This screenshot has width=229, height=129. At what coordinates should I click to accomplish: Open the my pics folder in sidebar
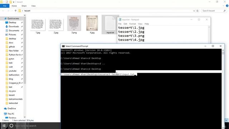click(x=12, y=91)
